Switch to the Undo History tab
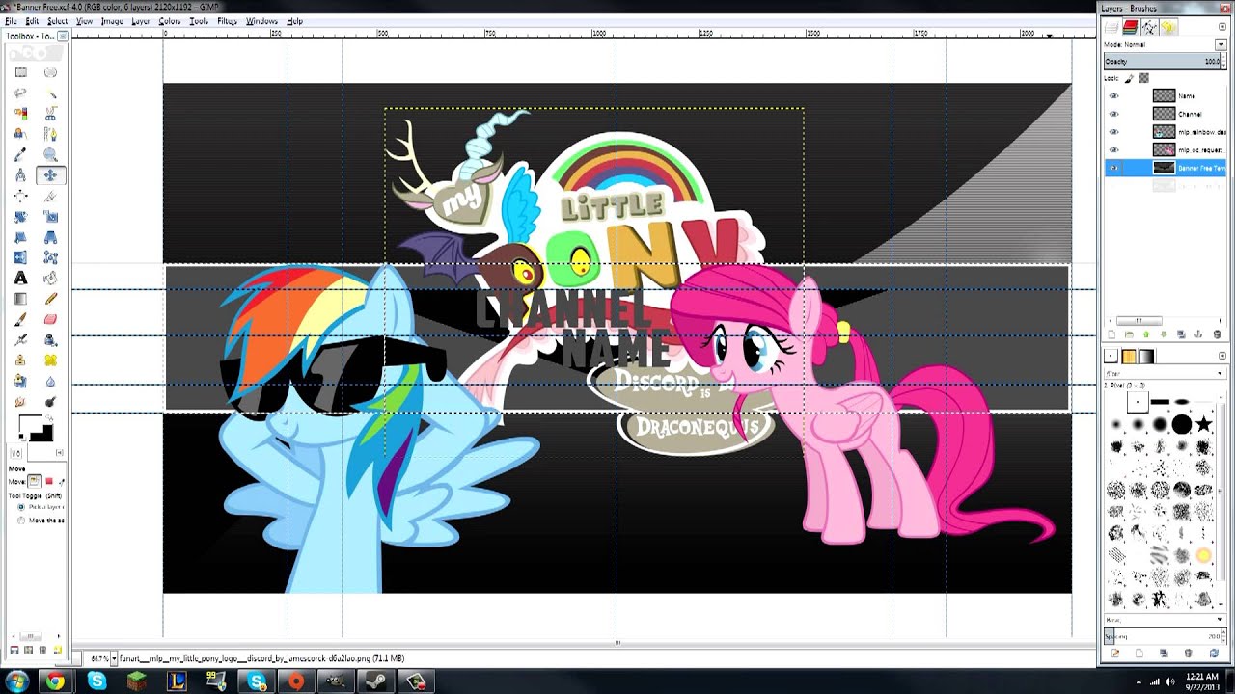This screenshot has height=694, width=1235. coord(1168,27)
